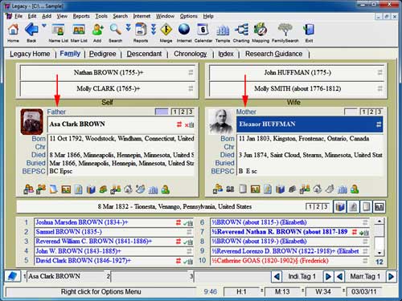Switch to the Descendant tab
402x301 pixels.
144,54
